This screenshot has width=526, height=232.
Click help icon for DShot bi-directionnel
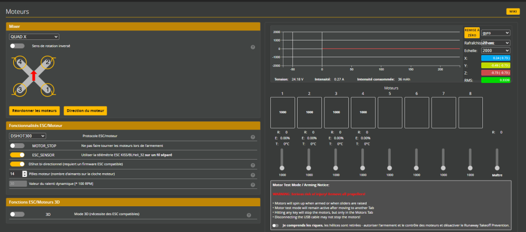(253, 164)
